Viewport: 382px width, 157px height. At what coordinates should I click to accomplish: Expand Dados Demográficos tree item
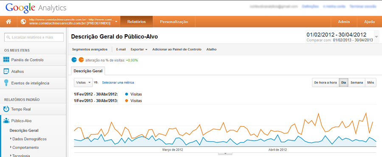point(11,139)
